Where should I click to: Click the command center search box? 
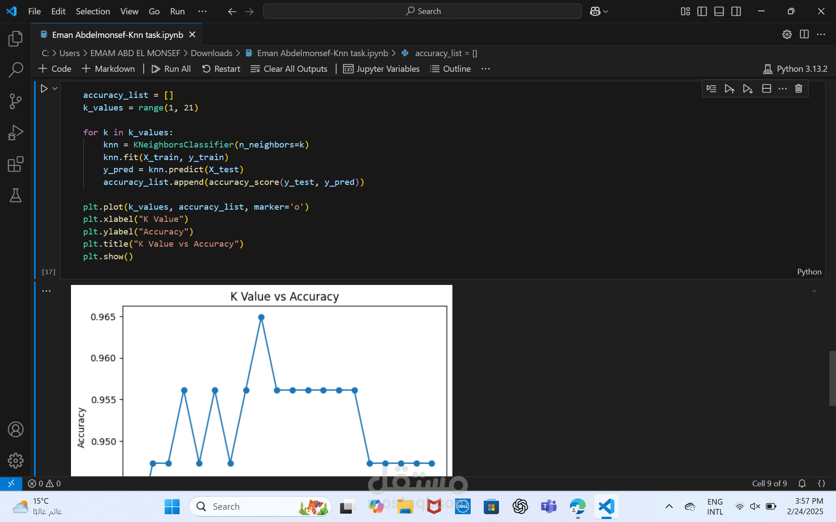[422, 11]
